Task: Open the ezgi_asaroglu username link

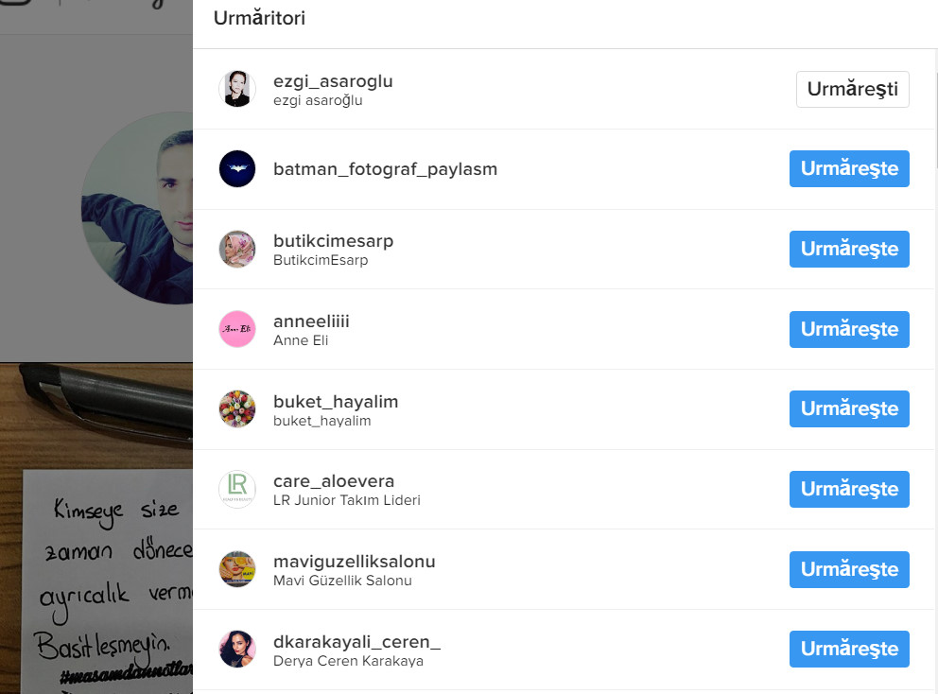Action: (333, 81)
